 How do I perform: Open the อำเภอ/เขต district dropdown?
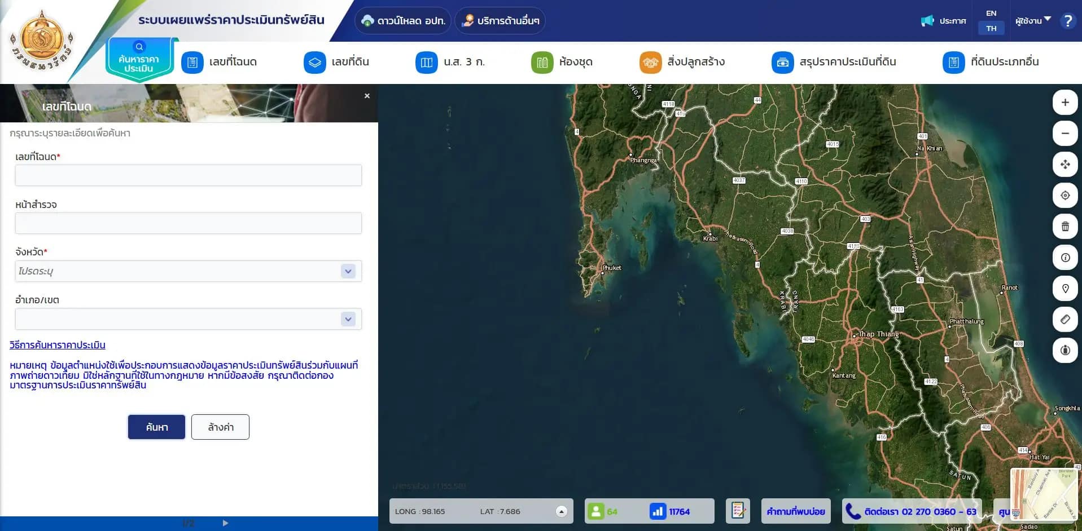pos(348,319)
